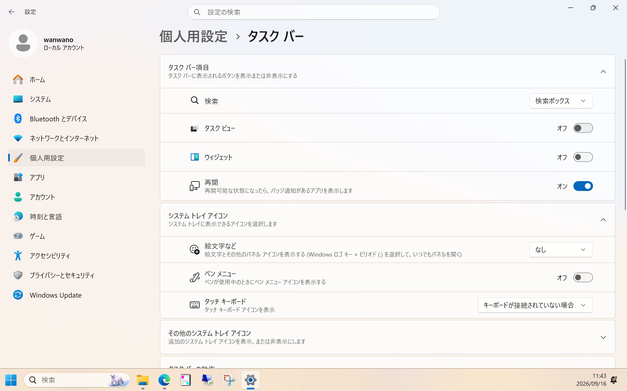The height and width of the screenshot is (391, 627).
Task: Click the remote desktop monitor icon on taskbar
Action: point(207,380)
